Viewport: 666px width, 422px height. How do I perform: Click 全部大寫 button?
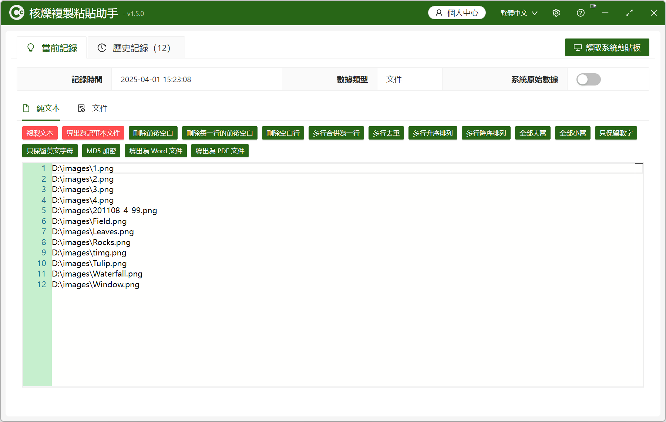coord(533,133)
